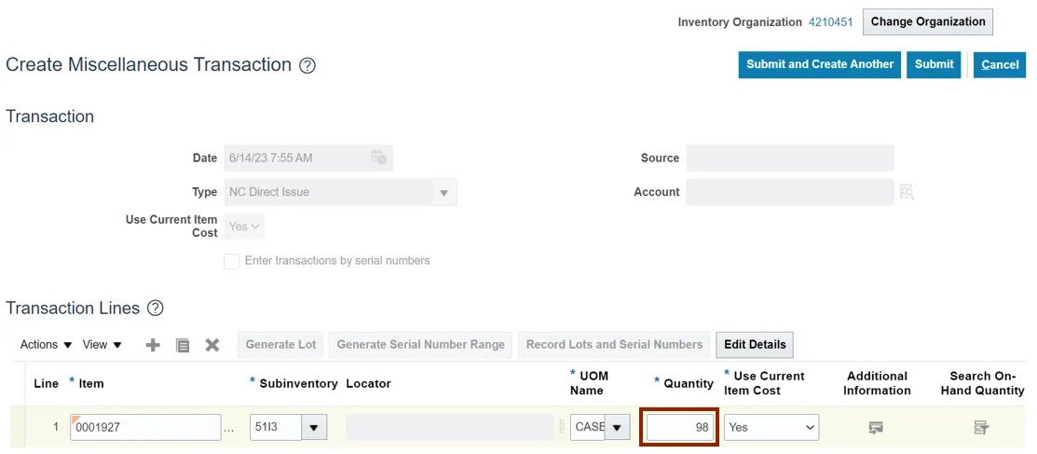Viewport: 1037px width, 454px height.
Task: Click the Transaction Lines help icon
Action: (x=156, y=309)
